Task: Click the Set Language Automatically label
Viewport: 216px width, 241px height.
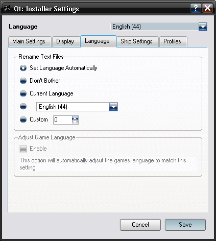Action: (x=63, y=68)
